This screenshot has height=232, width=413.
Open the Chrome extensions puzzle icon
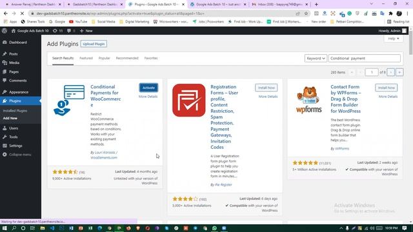click(x=390, y=14)
